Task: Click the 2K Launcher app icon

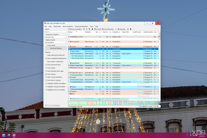Action: tap(71, 42)
